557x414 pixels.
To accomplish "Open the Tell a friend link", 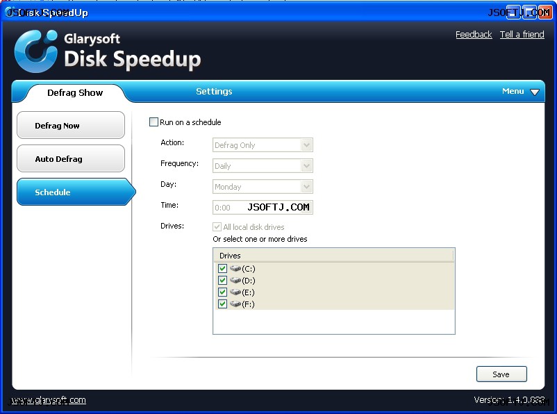I will coord(522,35).
